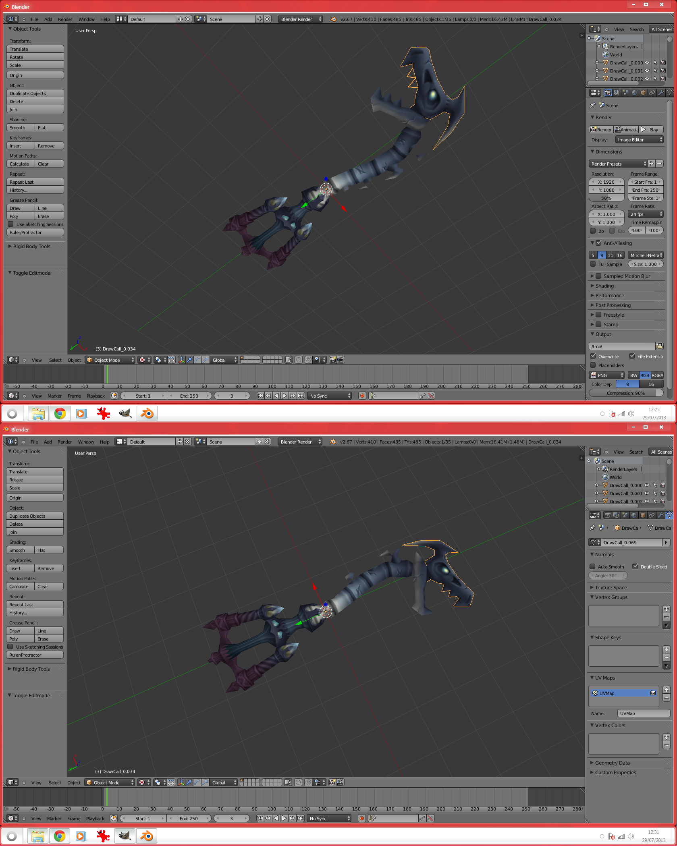Click the plus icon beside the Vertex Colors list
Image resolution: width=677 pixels, height=846 pixels.
pyautogui.click(x=667, y=737)
